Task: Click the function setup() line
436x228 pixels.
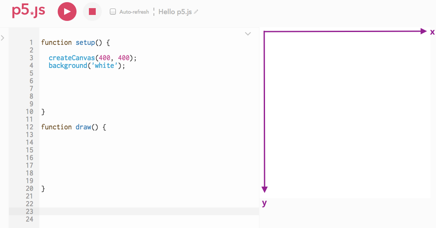Action: (x=75, y=43)
